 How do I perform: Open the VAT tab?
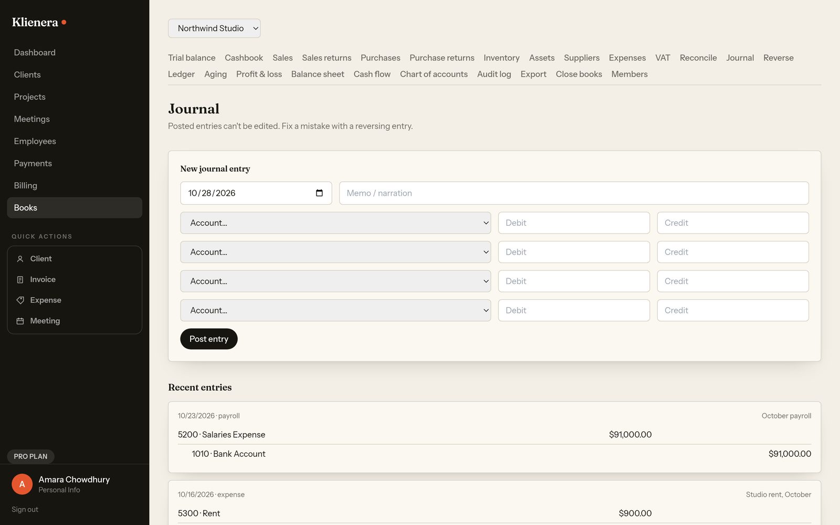(663, 58)
